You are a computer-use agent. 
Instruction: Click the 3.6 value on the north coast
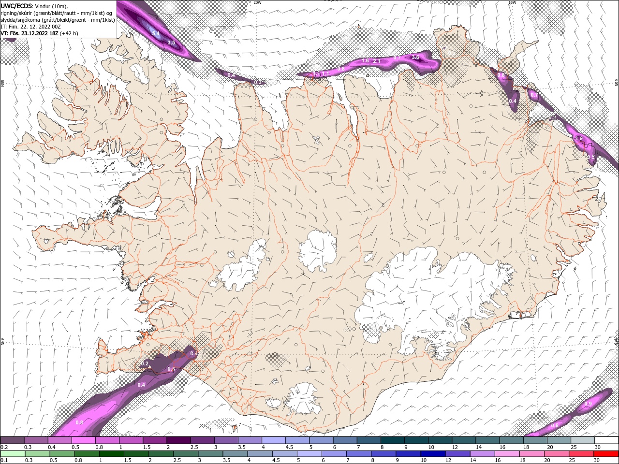pyautogui.click(x=415, y=57)
